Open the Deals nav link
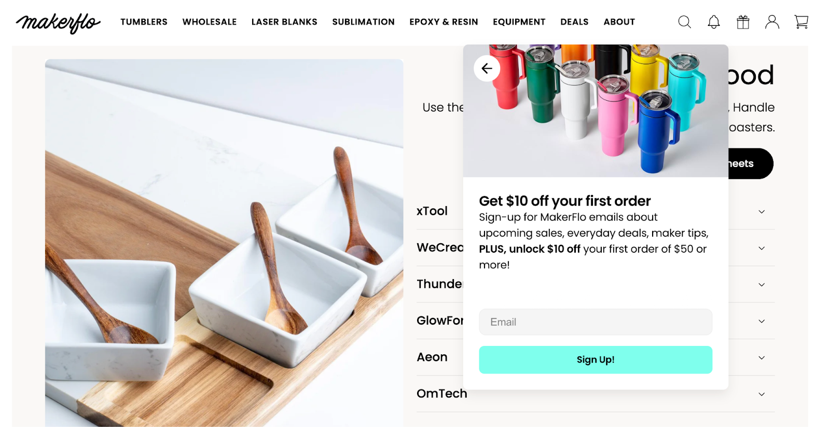Viewport: 830px width, 427px height. tap(574, 22)
